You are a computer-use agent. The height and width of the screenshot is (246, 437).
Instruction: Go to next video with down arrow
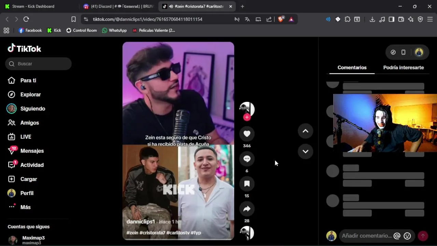click(305, 151)
